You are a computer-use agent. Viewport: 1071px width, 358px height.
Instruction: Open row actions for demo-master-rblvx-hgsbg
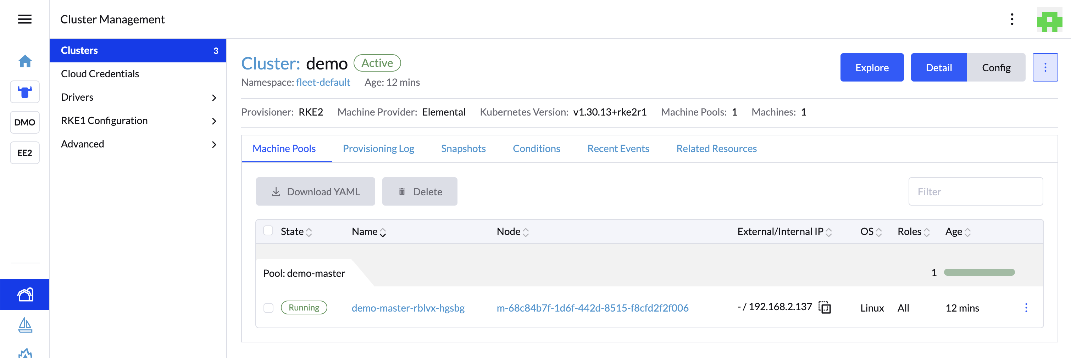tap(1026, 308)
